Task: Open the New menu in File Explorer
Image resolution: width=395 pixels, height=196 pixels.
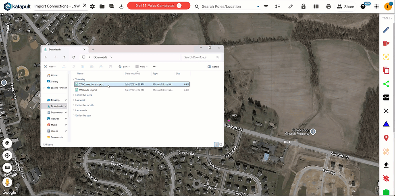Action: pyautogui.click(x=50, y=67)
